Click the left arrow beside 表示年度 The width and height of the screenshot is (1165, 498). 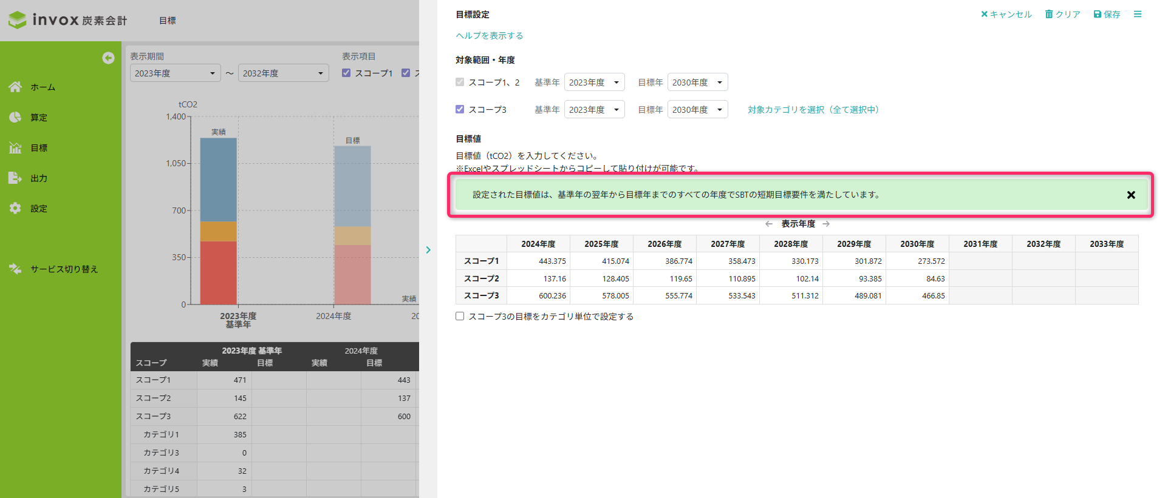(x=769, y=224)
